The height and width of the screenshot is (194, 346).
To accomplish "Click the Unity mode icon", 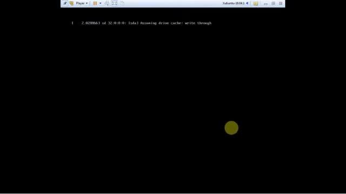I will coord(122,3).
